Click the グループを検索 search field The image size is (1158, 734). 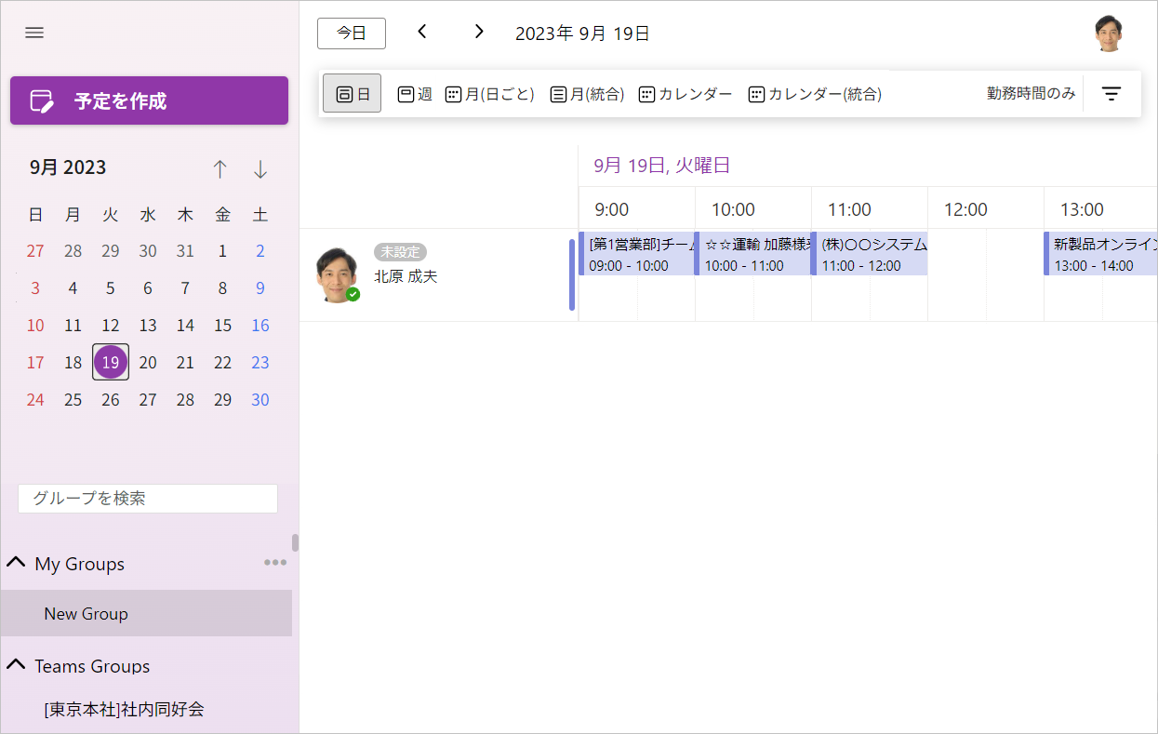coord(148,498)
